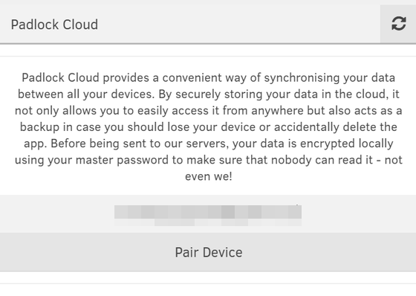The image size is (416, 296).
Task: Click the gray header bar beside the title
Action: [238, 24]
